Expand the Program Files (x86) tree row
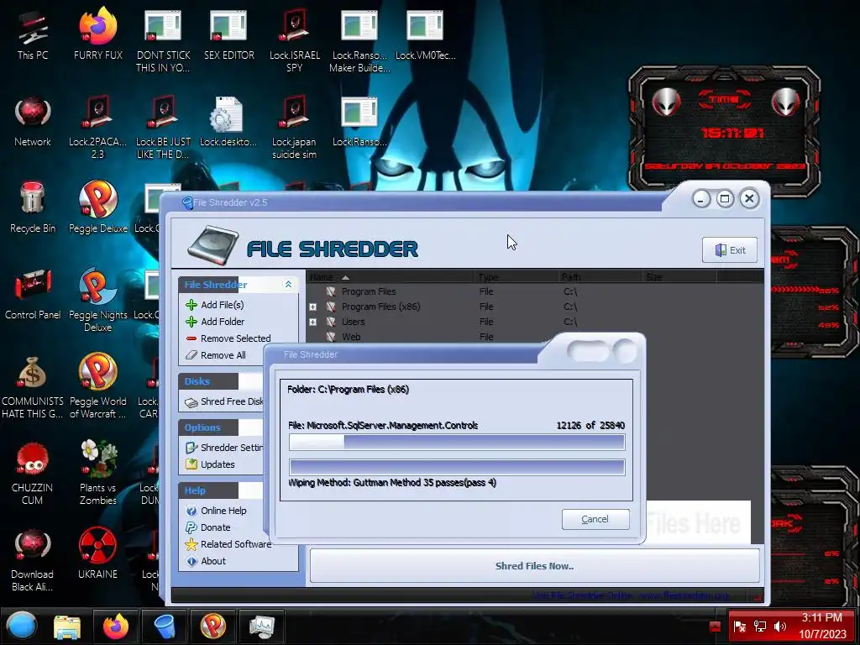Viewport: 860px width, 645px height. pyautogui.click(x=312, y=307)
